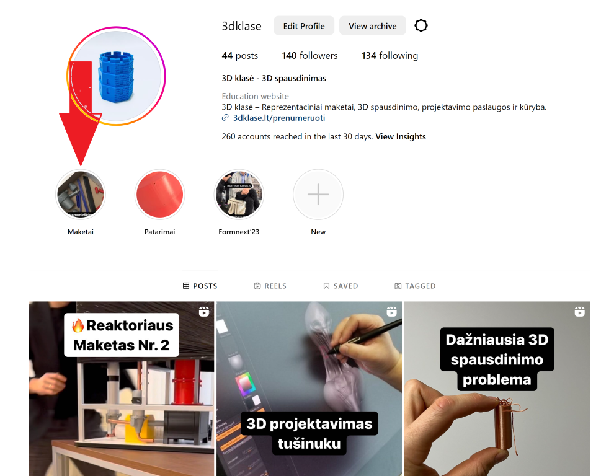Open the 3dklase.lt/prenumeruoti link

point(279,118)
